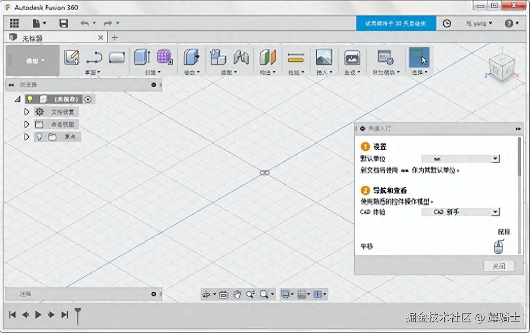This screenshot has width=530, height=333.
Task: Select the Extrude tool icon
Action: (x=142, y=57)
